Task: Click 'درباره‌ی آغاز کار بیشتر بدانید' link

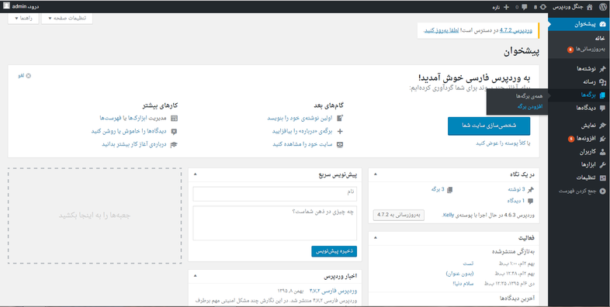Action: 134,144
